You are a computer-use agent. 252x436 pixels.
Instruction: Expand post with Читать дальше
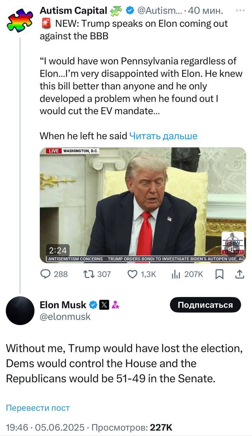163,136
